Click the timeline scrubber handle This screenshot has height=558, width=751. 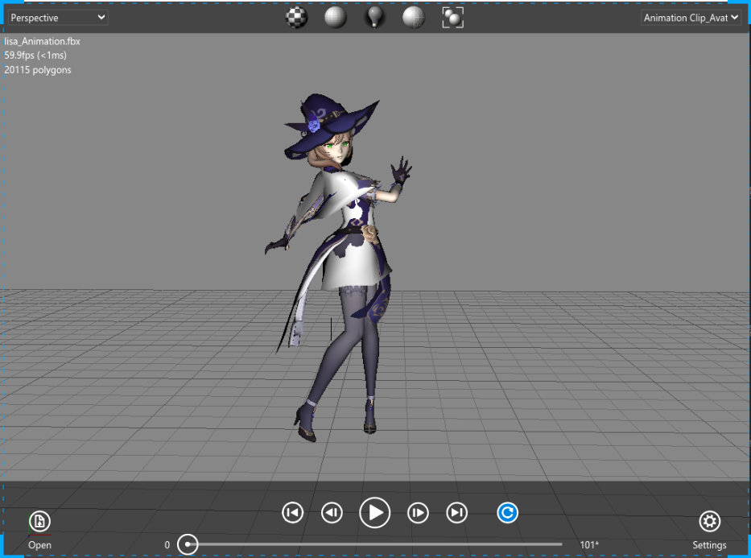click(x=188, y=544)
